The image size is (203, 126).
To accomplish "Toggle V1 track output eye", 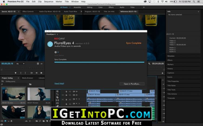I will (77, 95).
